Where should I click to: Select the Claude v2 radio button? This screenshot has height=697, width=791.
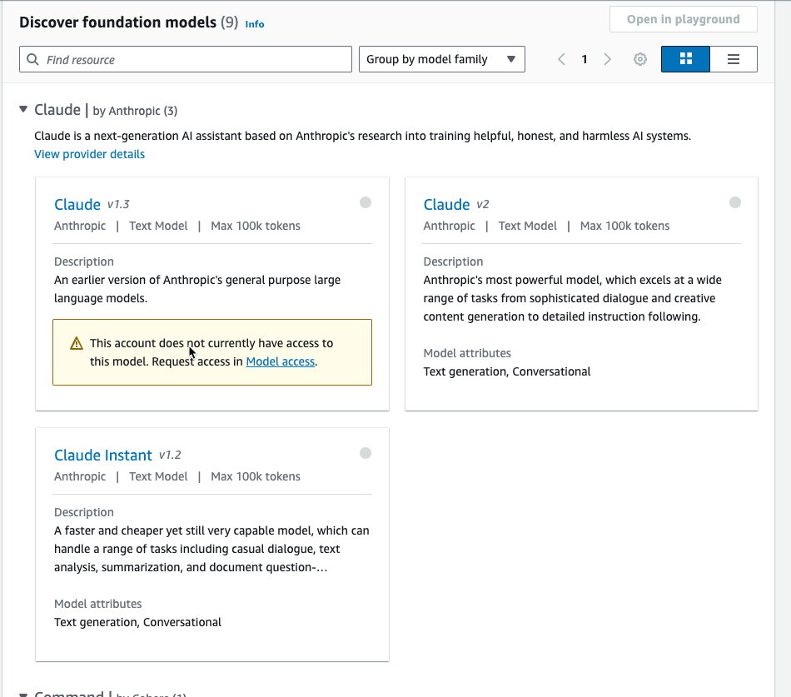coord(735,202)
